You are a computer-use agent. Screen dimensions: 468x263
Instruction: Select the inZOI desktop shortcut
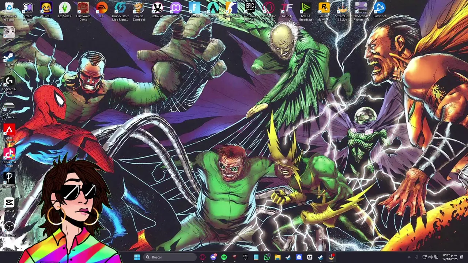[9, 34]
